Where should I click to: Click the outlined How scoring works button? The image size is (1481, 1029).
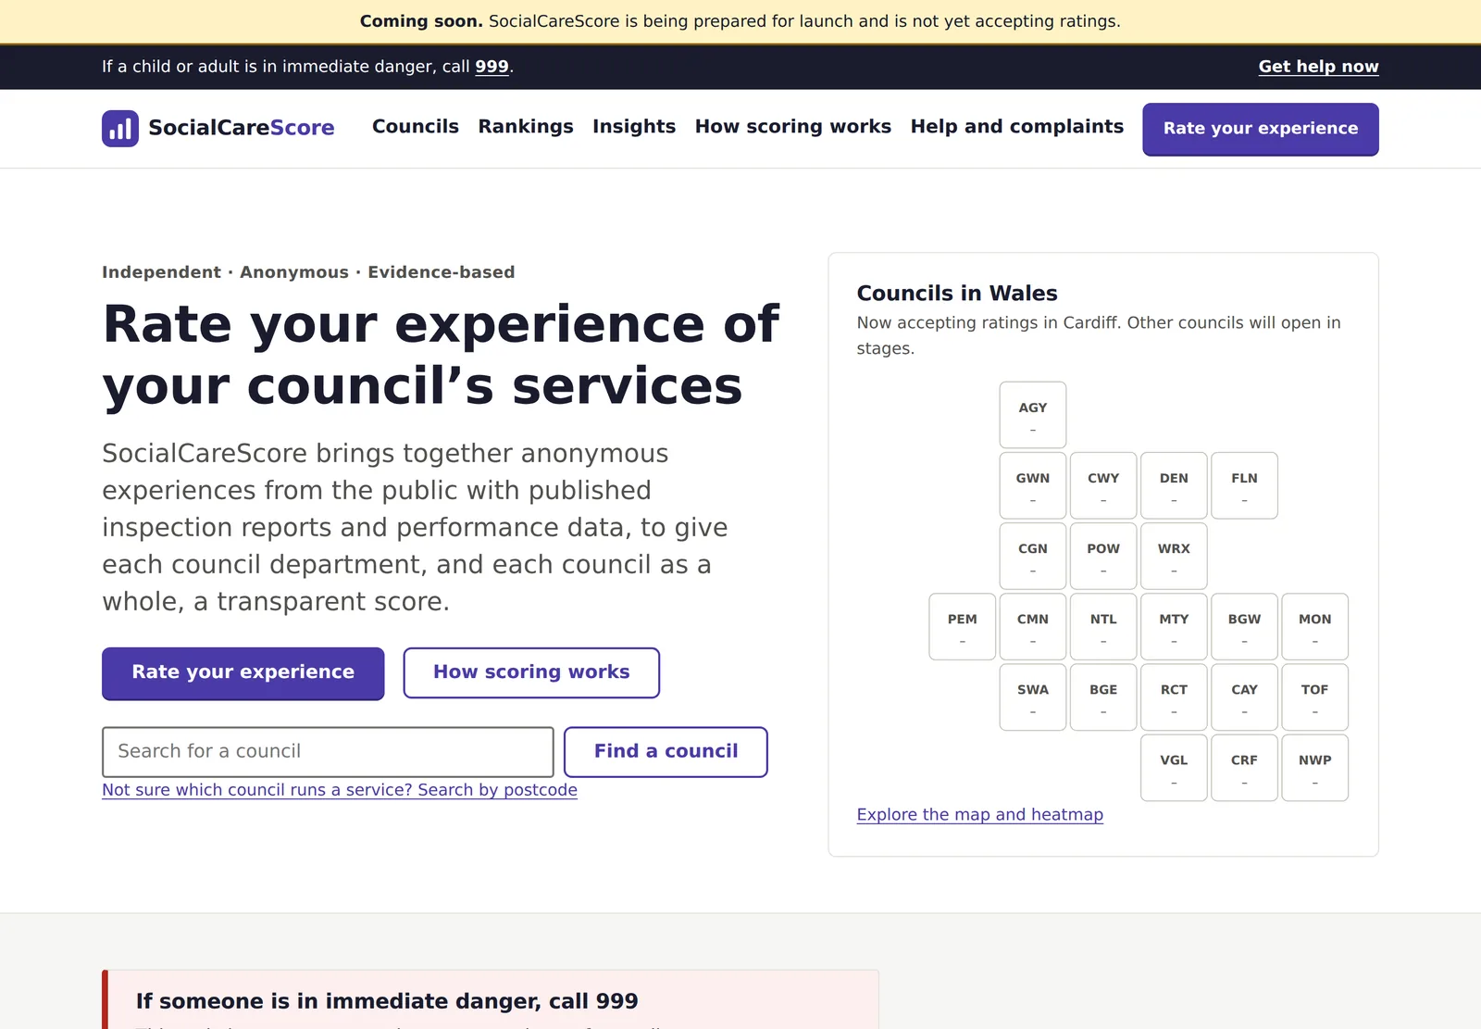[531, 673]
